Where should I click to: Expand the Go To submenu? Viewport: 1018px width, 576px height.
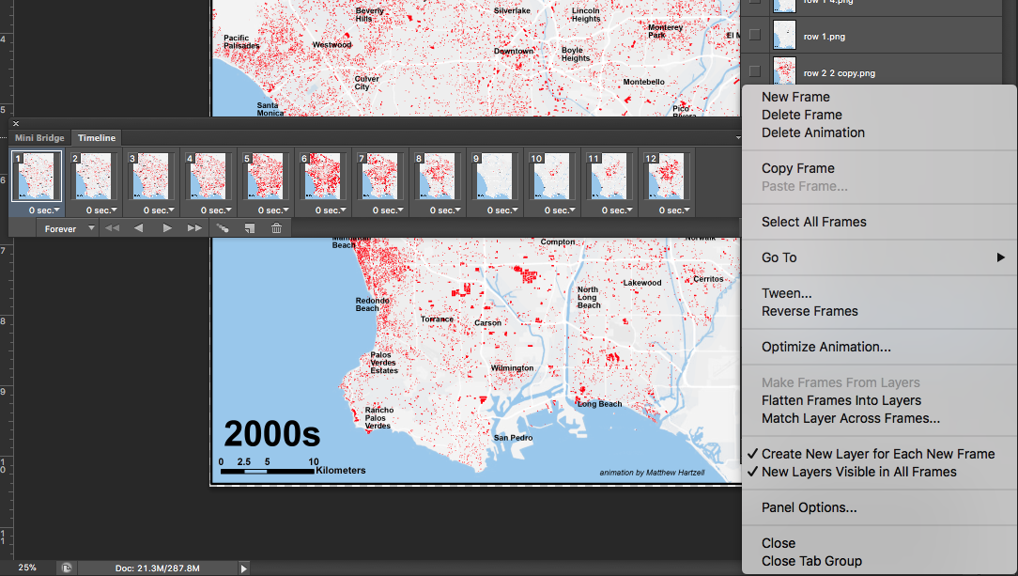coord(880,257)
